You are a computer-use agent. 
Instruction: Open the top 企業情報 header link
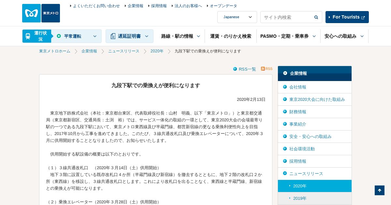tap(135, 6)
